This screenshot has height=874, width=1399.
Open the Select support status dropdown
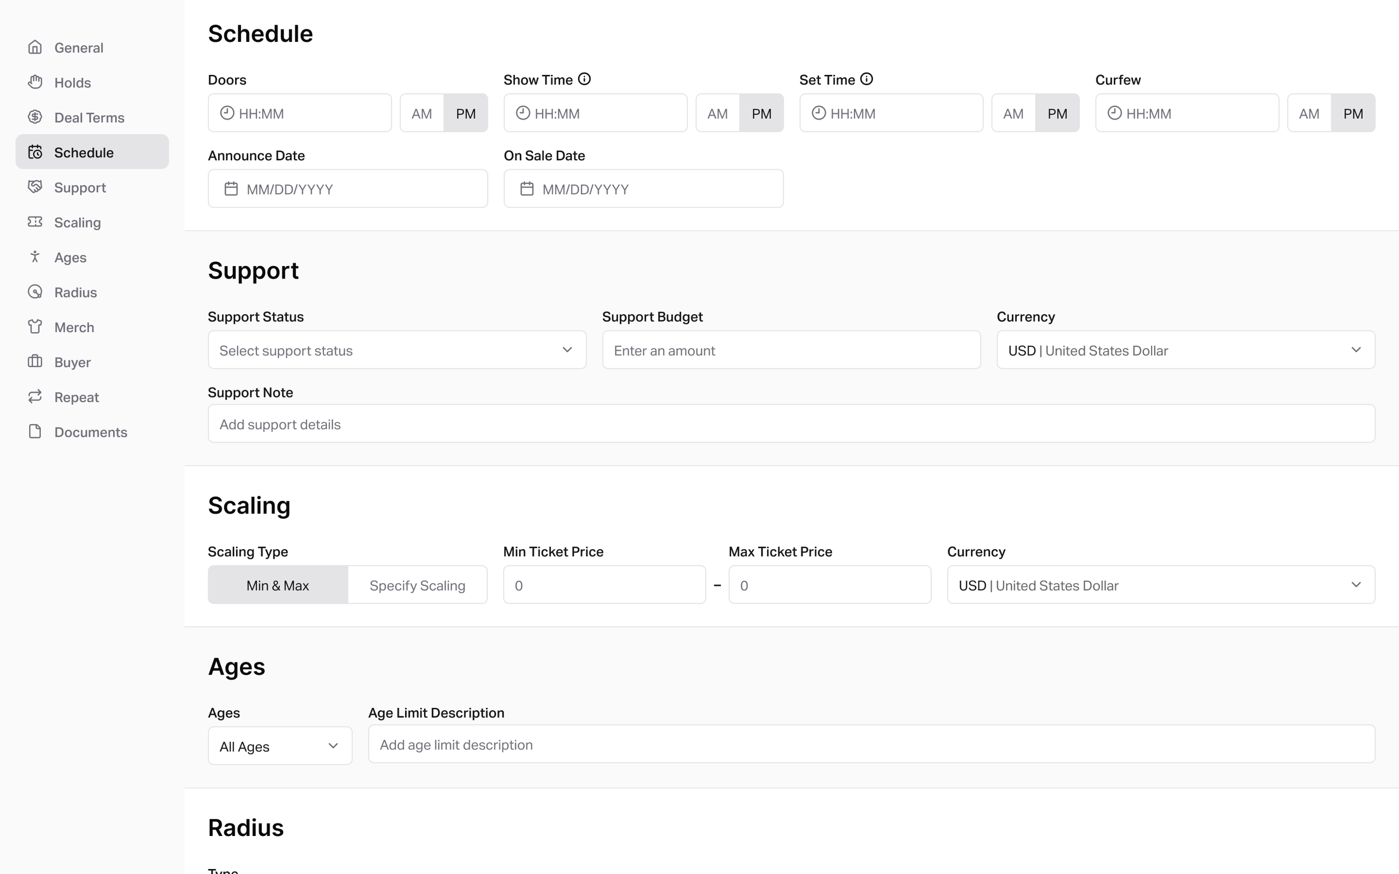396,349
